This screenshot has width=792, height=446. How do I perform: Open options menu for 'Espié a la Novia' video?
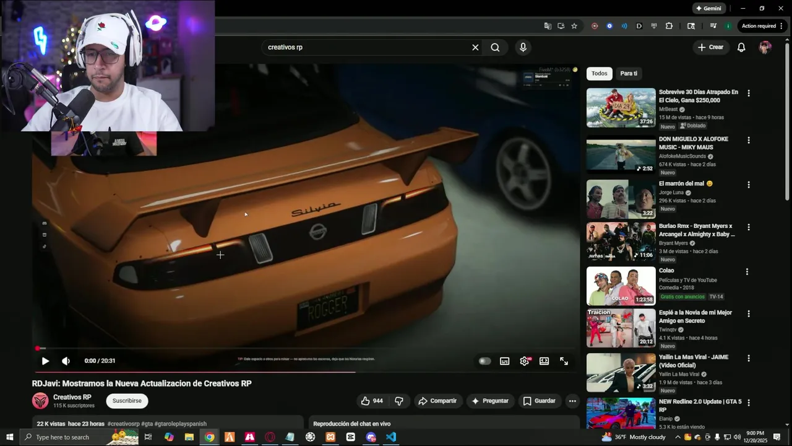(748, 313)
